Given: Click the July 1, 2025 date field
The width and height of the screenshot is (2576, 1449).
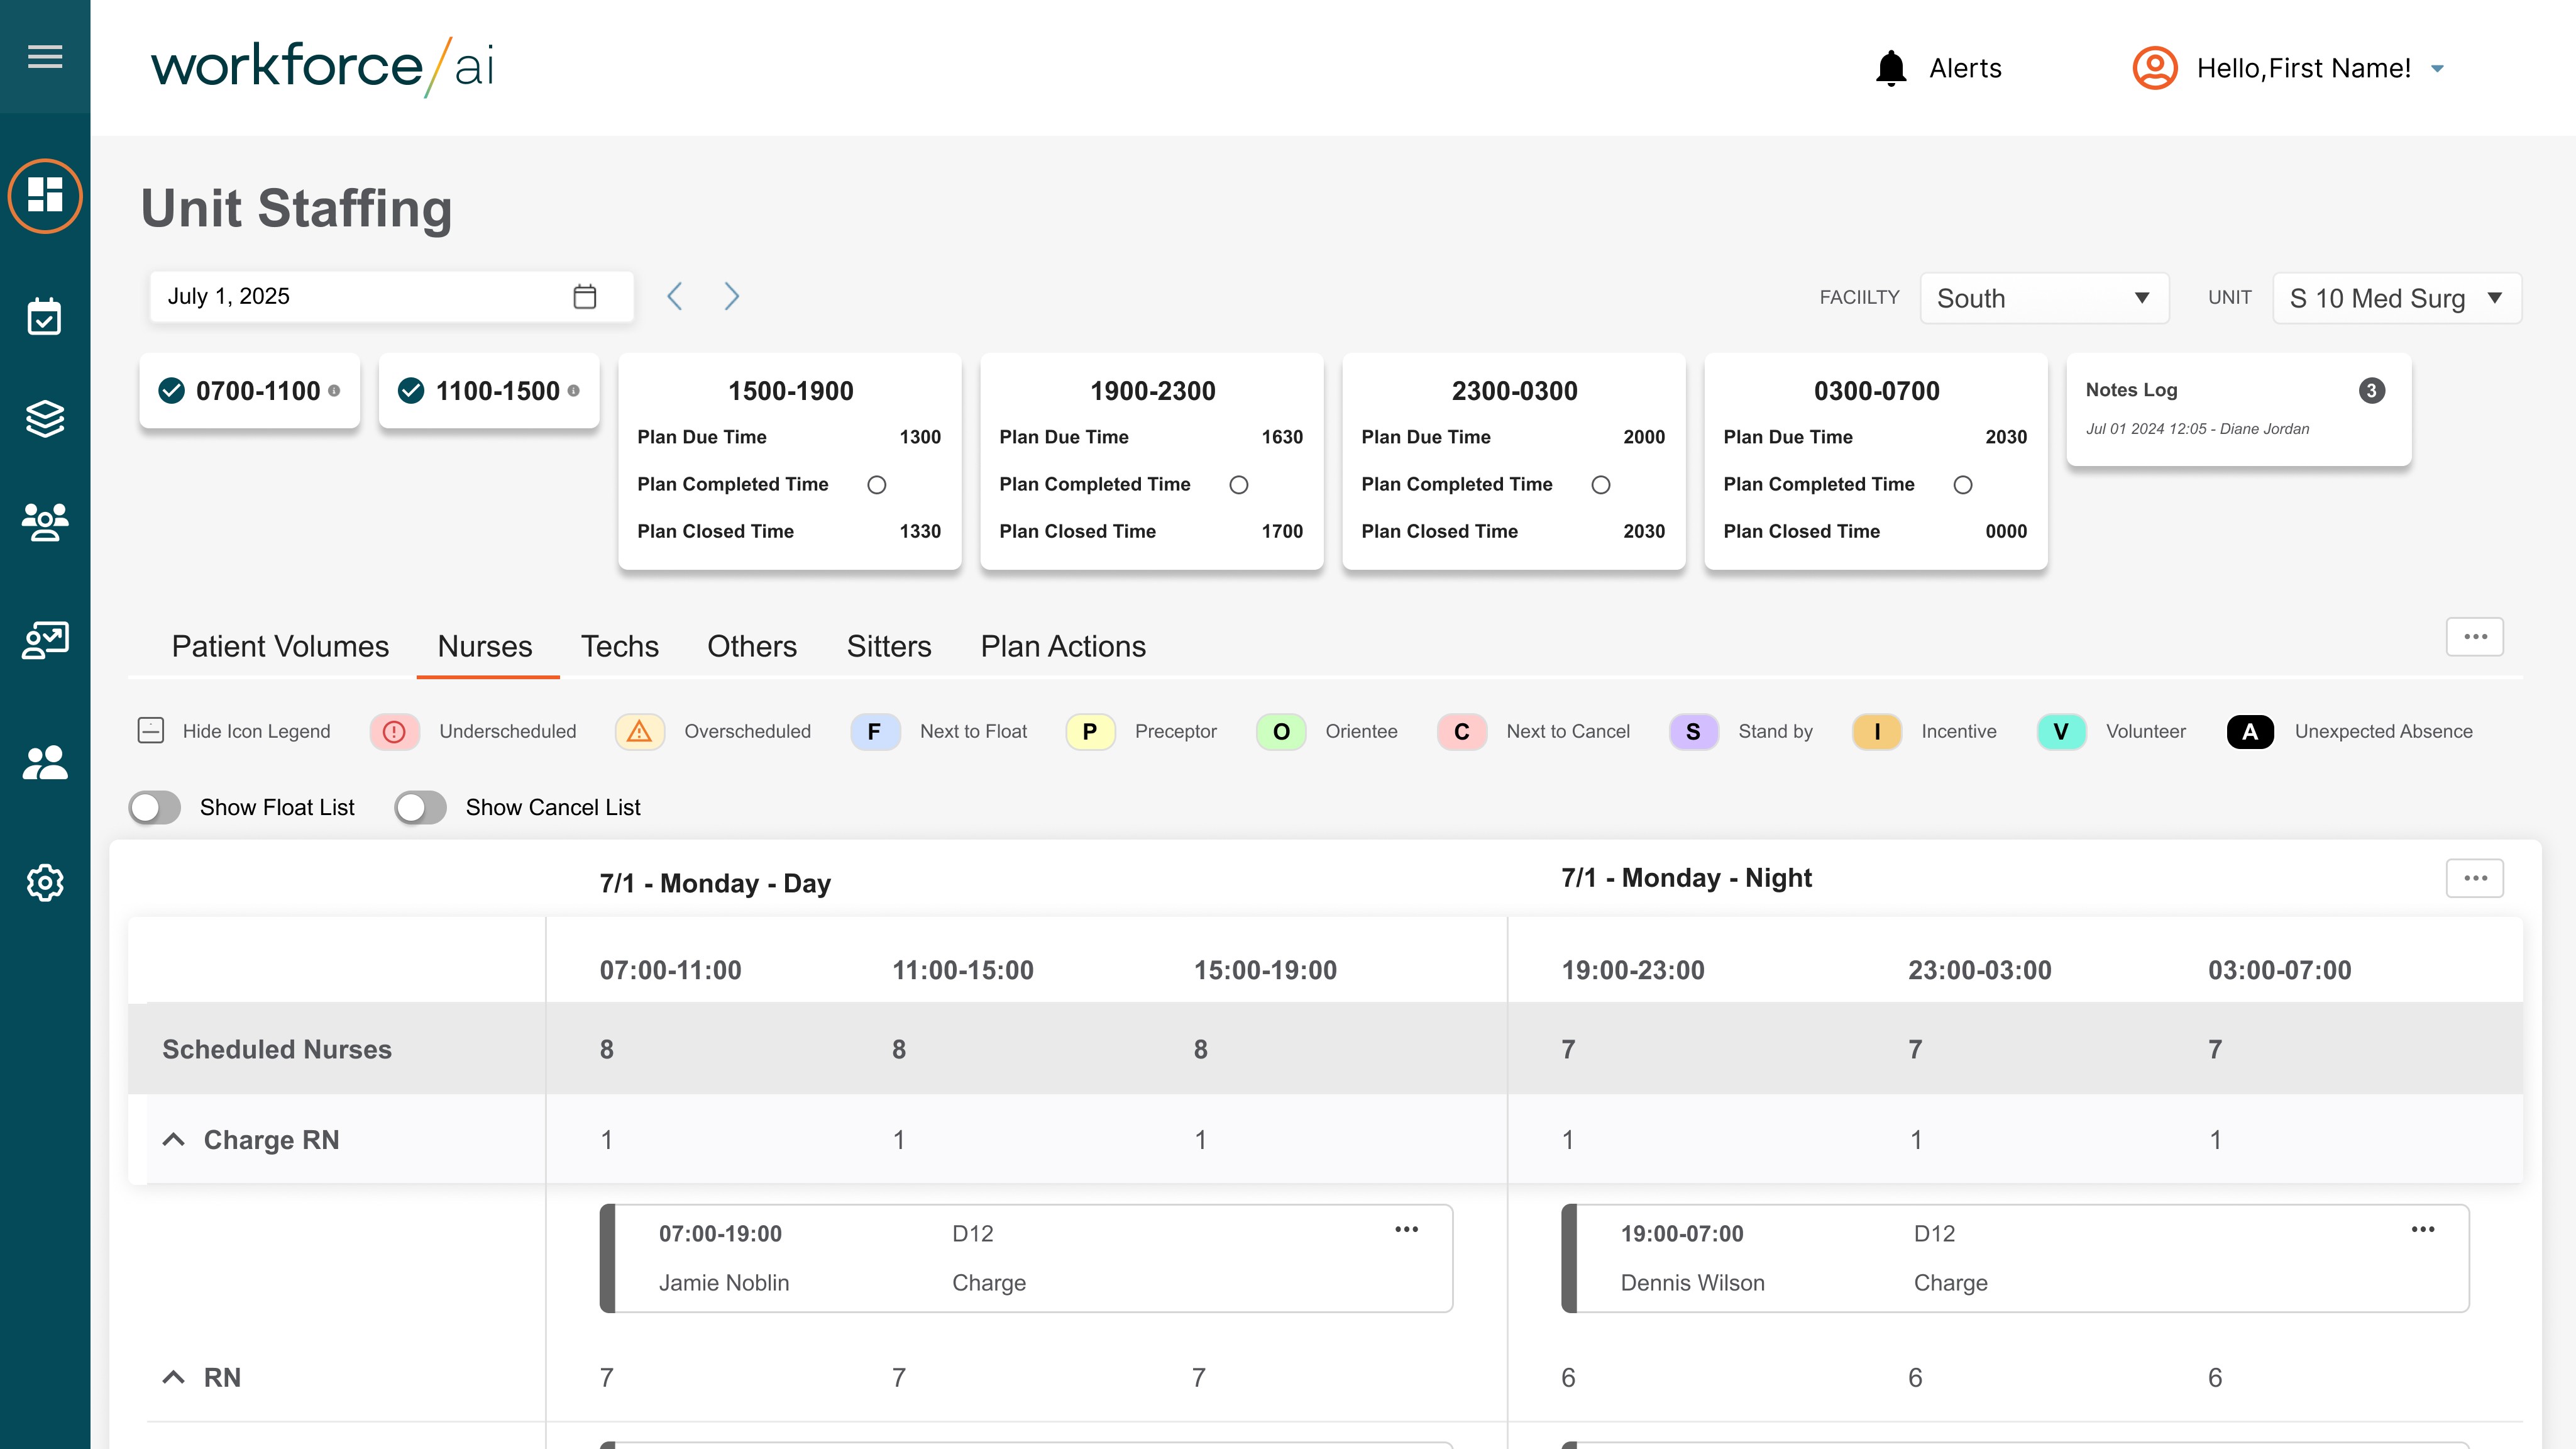Looking at the screenshot, I should 390,296.
